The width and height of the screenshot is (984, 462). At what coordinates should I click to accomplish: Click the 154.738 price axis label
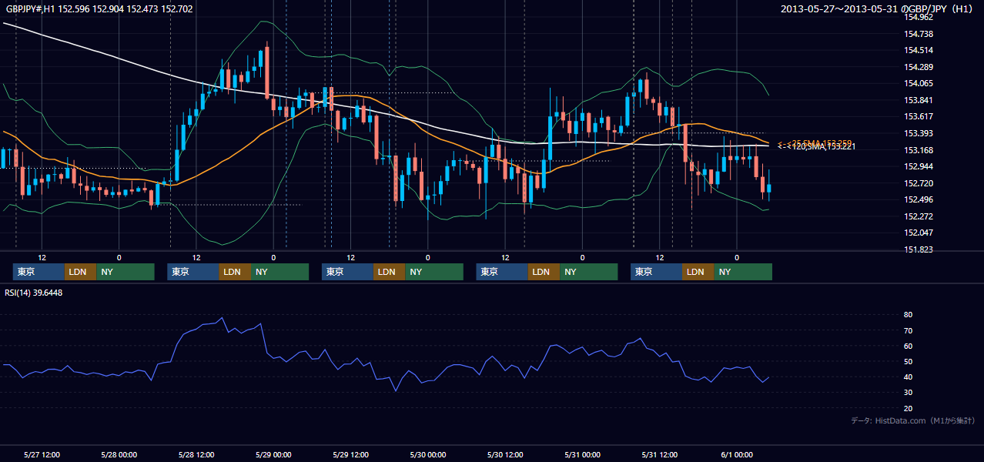tap(919, 34)
